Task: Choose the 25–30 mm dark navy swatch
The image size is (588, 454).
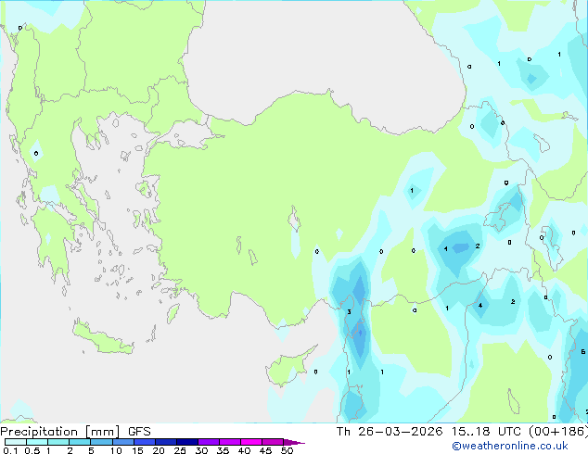Action: [x=187, y=442]
